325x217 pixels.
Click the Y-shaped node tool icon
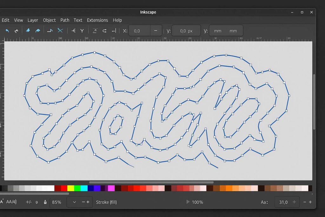pos(82,31)
